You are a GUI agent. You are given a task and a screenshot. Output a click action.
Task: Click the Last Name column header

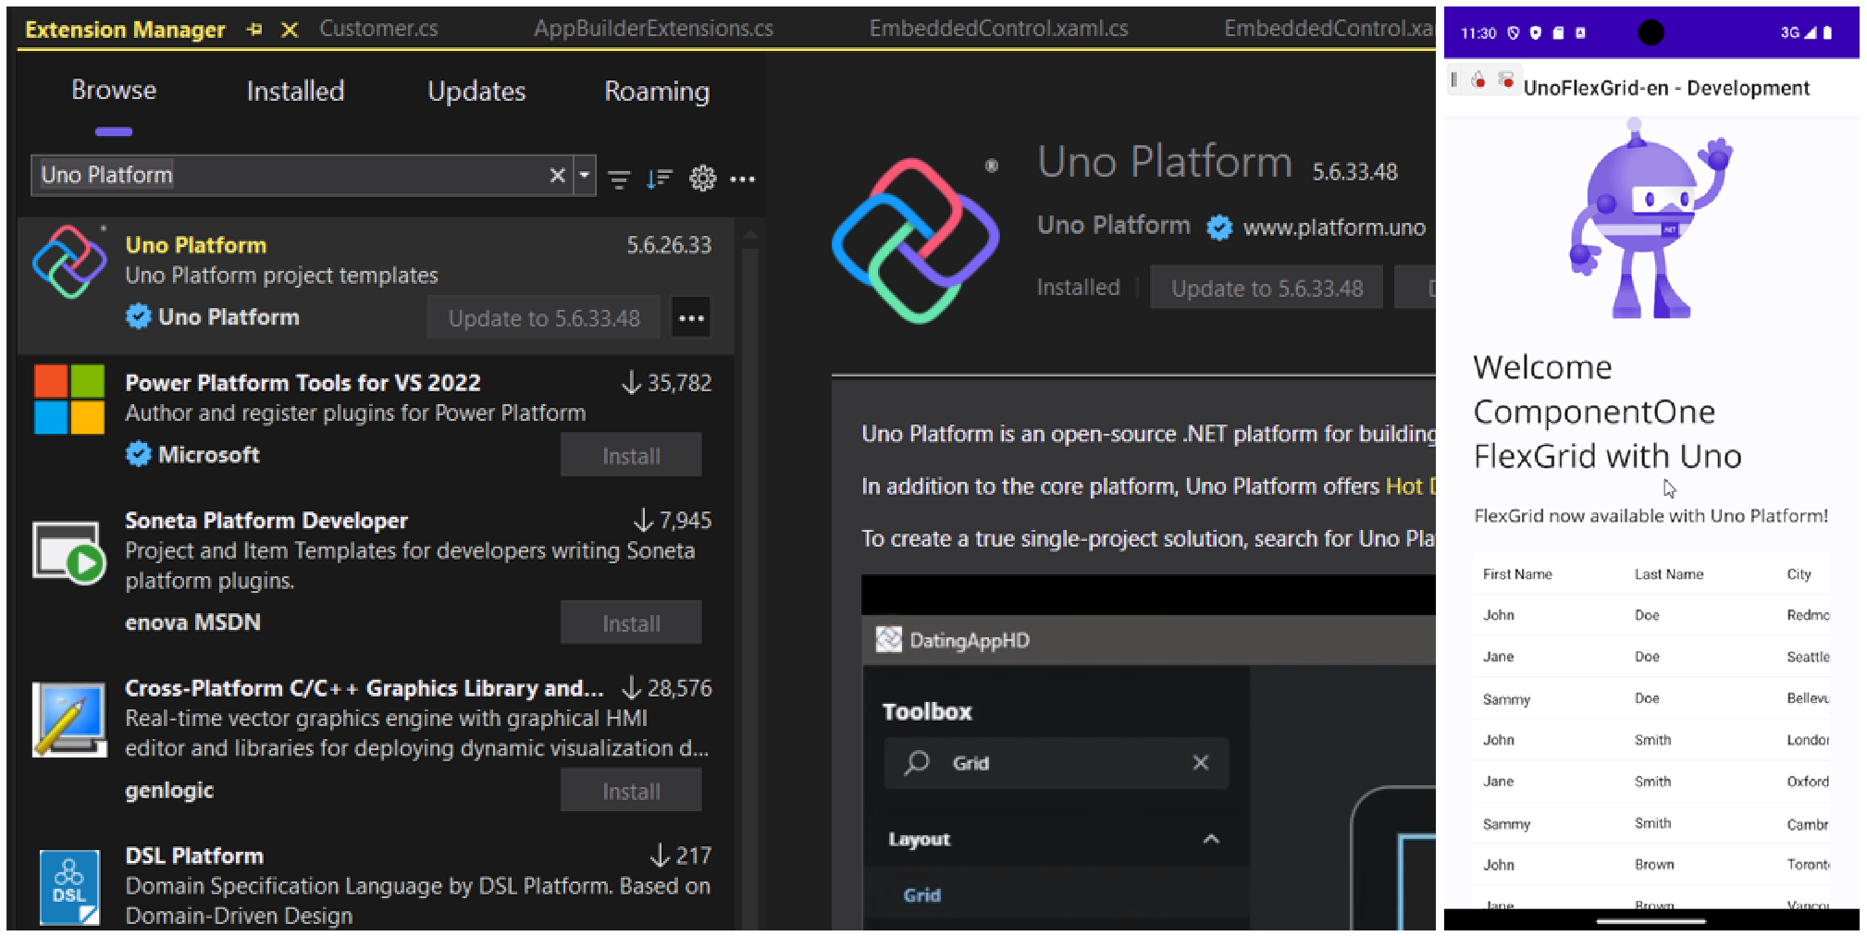[1669, 574]
